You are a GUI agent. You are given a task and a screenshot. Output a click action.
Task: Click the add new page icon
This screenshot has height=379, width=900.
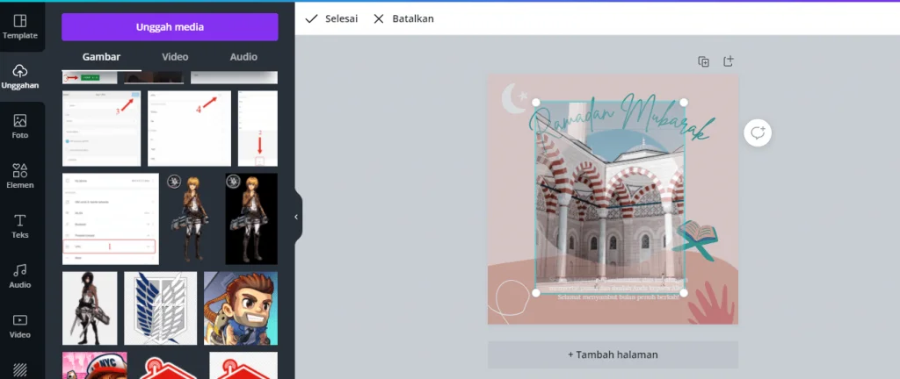(x=728, y=61)
